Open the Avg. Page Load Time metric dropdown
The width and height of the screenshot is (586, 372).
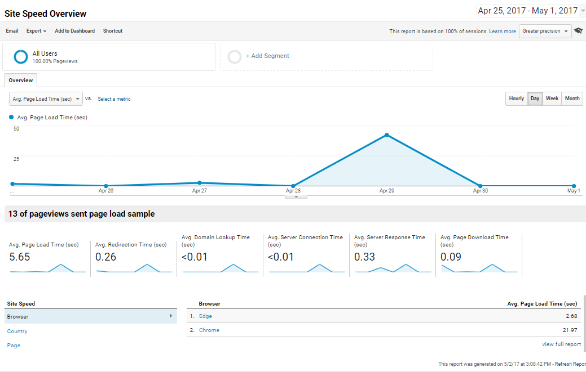pos(45,98)
